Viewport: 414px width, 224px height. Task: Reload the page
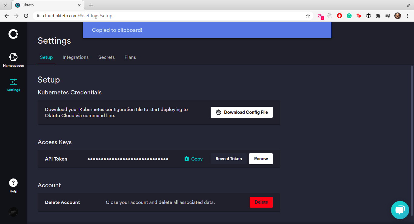[x=26, y=16]
